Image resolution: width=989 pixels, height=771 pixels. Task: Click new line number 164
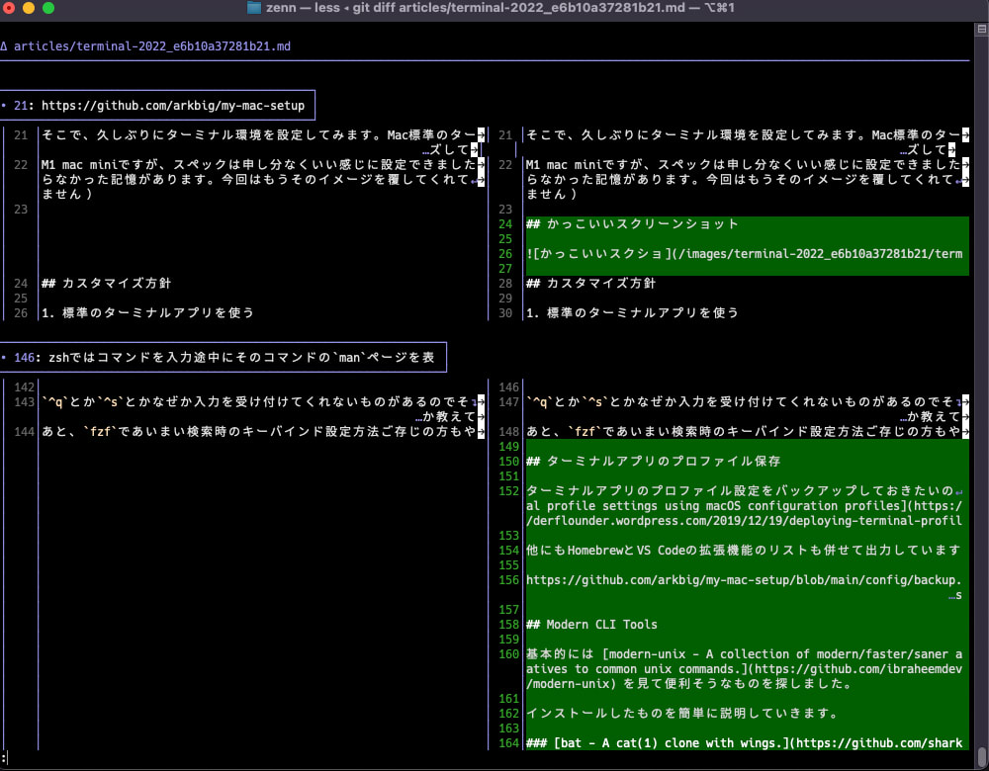[x=508, y=742]
